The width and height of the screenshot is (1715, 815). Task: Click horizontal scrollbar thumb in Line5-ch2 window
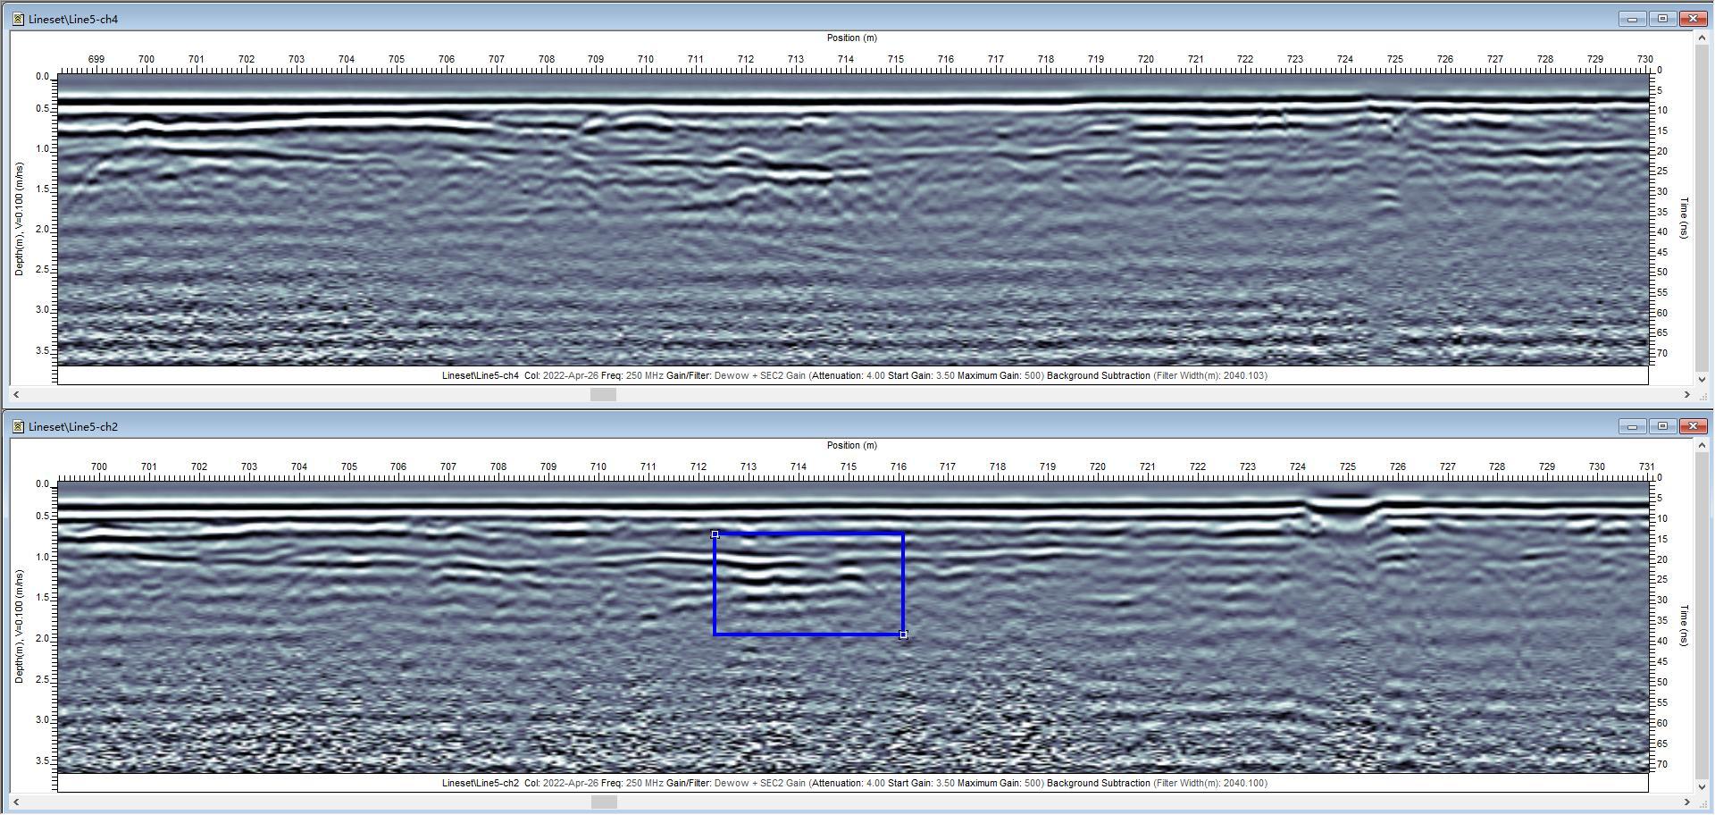pos(604,802)
